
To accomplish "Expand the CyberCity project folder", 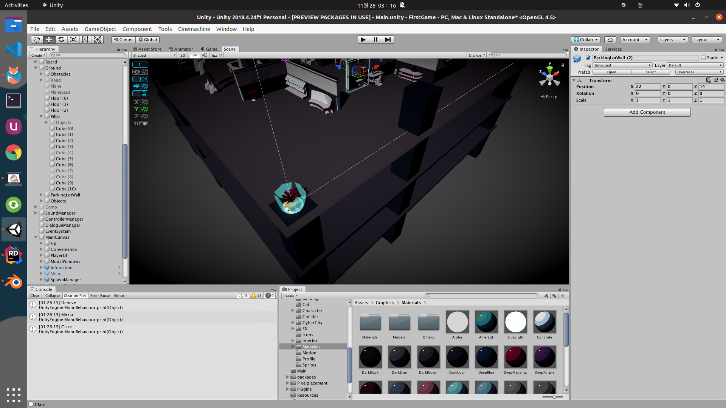I will tap(293, 323).
